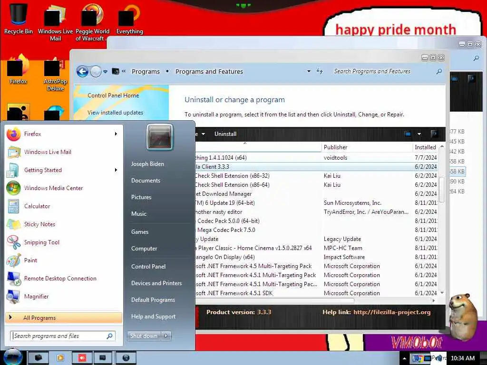Click the Shut down button
The height and width of the screenshot is (365, 487).
point(144,336)
